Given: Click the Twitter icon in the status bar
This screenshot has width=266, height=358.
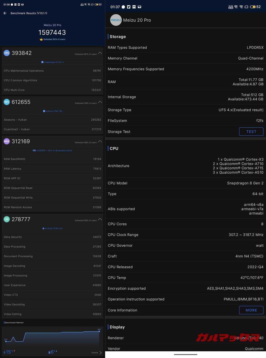Looking at the screenshot, I should tap(128, 7).
